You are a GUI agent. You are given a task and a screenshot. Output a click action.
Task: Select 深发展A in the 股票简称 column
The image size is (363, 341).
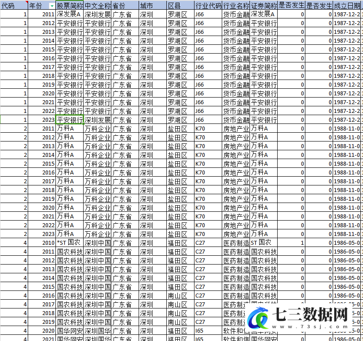coord(70,15)
